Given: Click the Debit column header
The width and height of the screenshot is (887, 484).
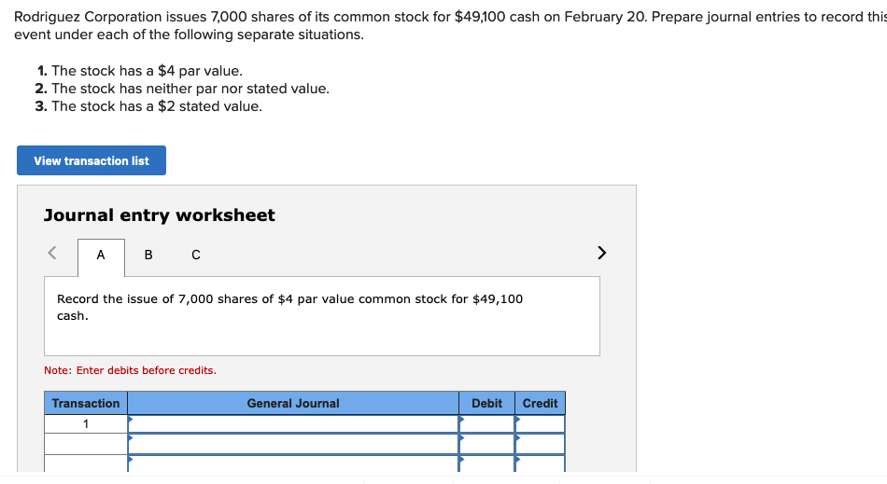Looking at the screenshot, I should [486, 403].
